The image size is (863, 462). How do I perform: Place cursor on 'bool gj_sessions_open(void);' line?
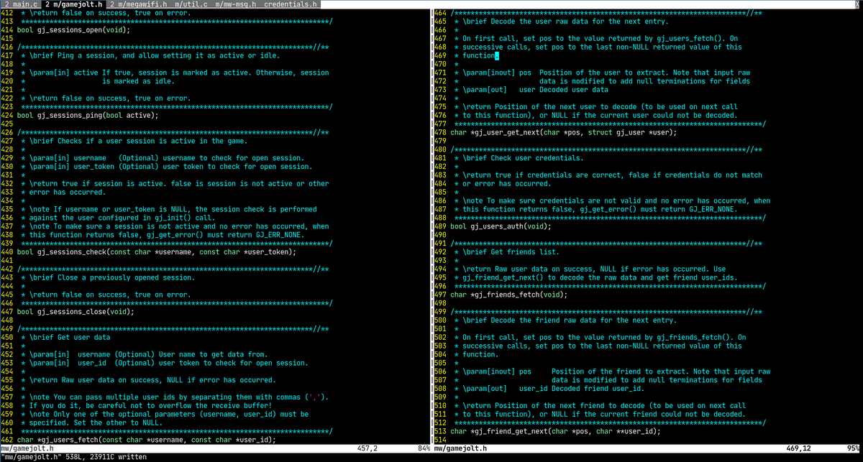pyautogui.click(x=73, y=30)
